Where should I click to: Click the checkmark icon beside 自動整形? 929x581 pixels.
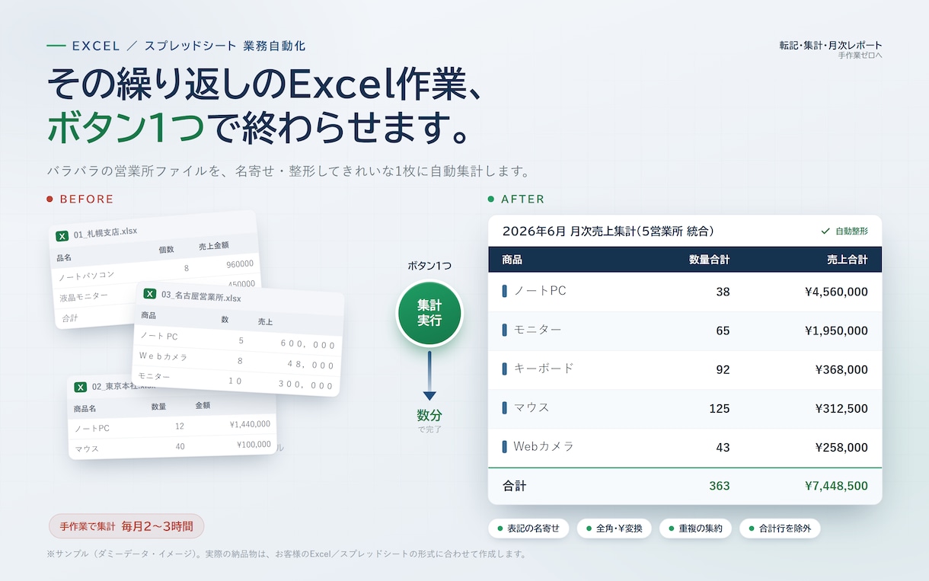point(825,231)
